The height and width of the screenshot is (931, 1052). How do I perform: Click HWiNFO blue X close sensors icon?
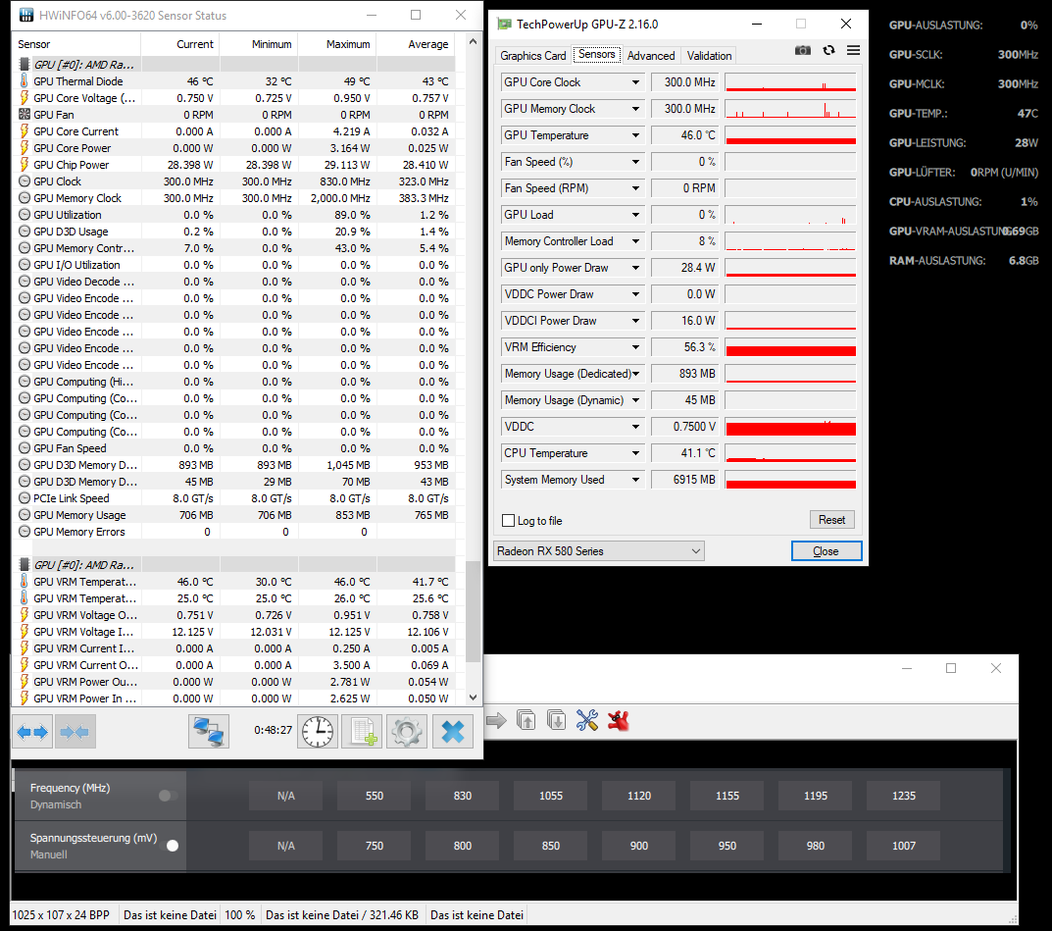point(453,732)
